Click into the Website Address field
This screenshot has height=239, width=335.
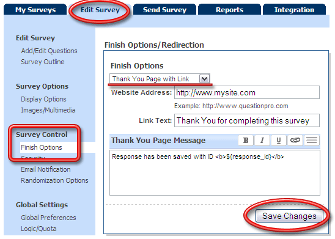tap(247, 92)
